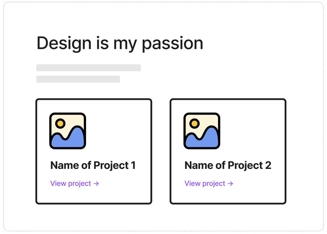The image size is (327, 234).
Task: Click the Project 2 image placeholder icon
Action: pos(202,131)
